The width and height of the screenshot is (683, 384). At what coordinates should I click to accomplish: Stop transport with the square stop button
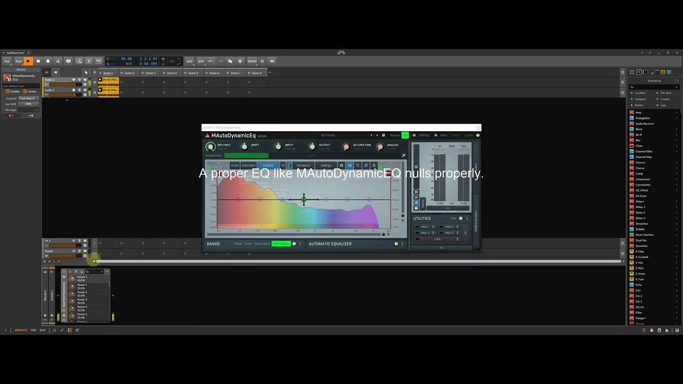tap(38, 61)
